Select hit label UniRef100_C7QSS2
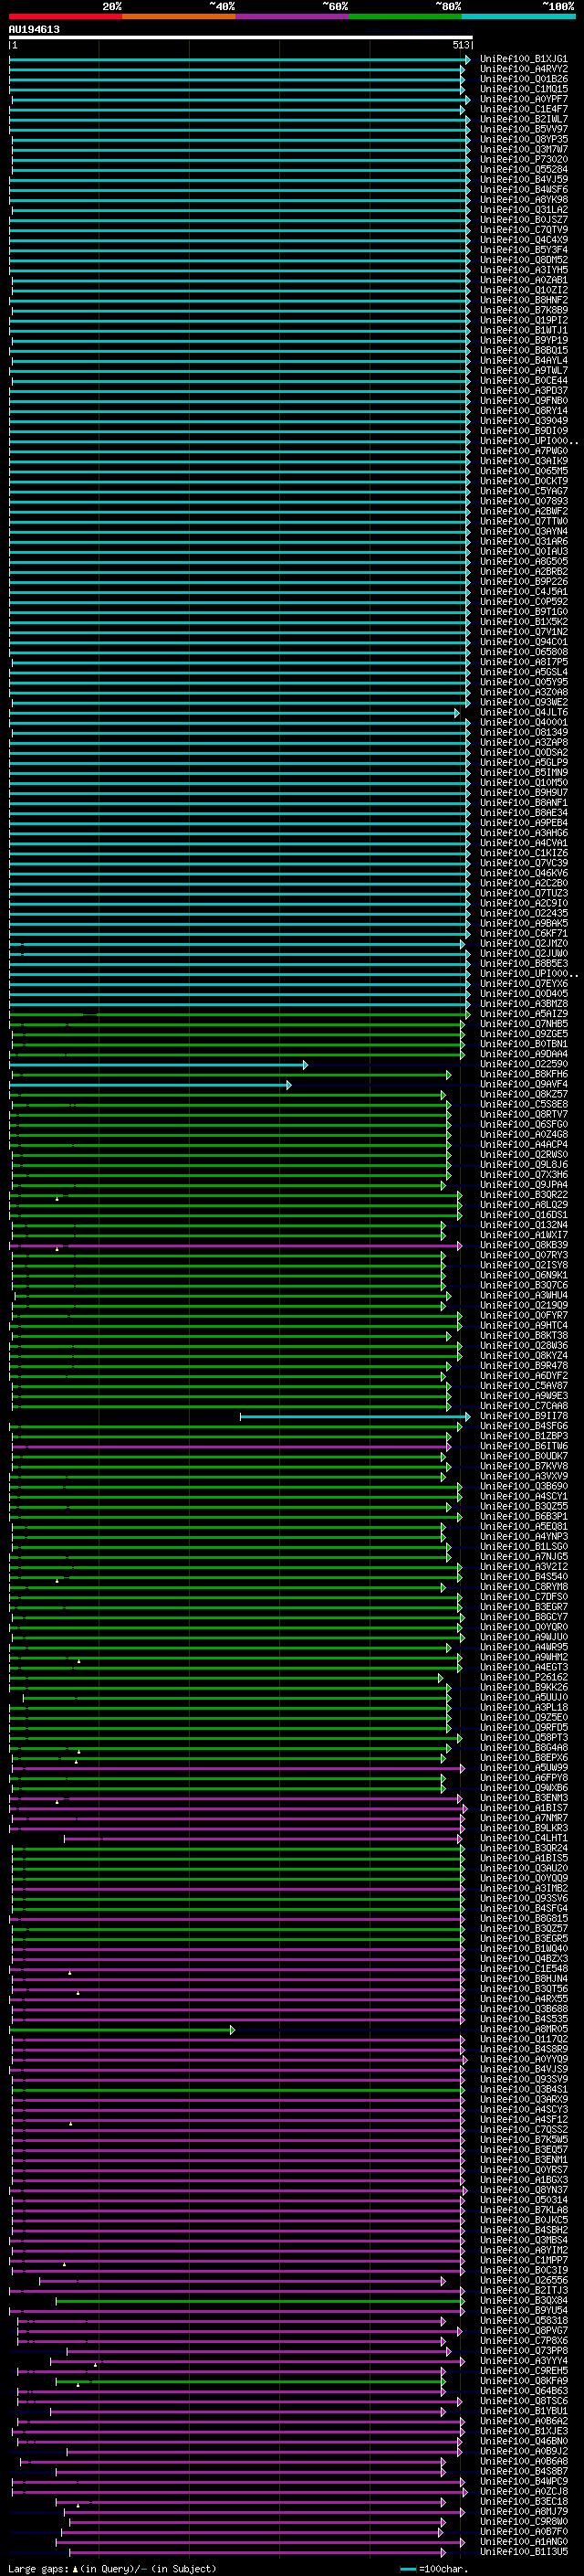Screen dimensions: 584x2576 click(524, 2130)
